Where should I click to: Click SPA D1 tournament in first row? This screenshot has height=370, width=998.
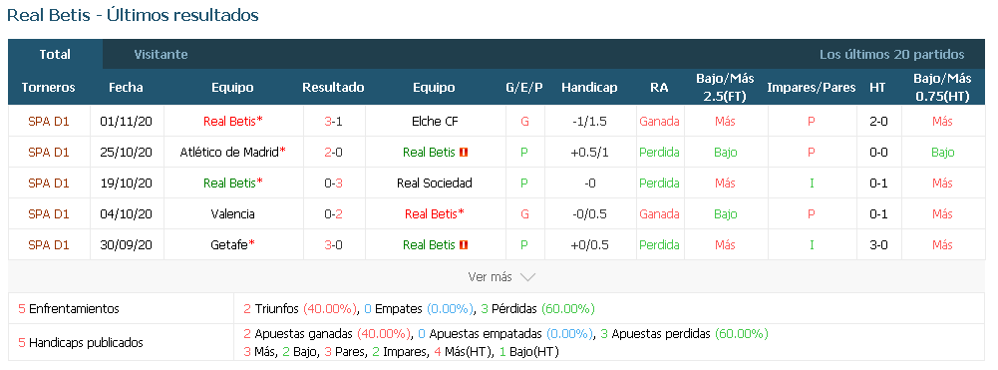tap(49, 121)
